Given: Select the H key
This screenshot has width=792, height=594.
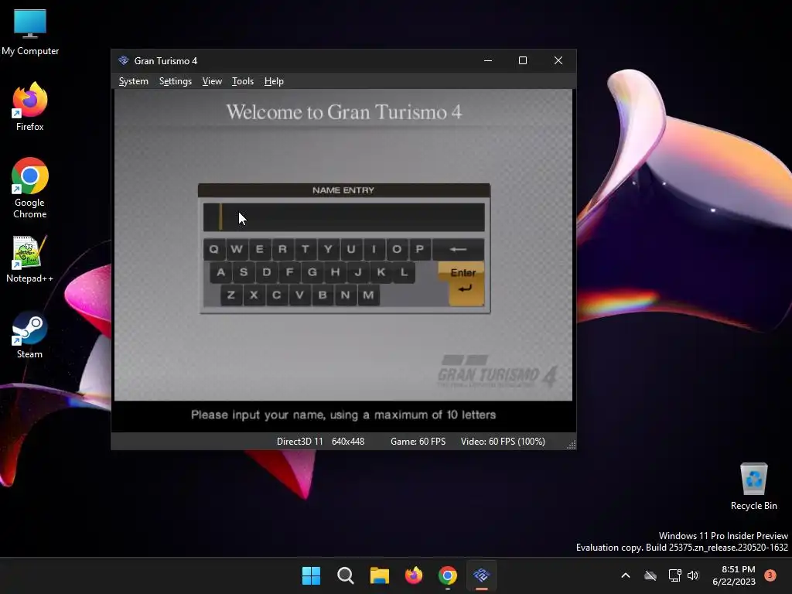Looking at the screenshot, I should [335, 272].
